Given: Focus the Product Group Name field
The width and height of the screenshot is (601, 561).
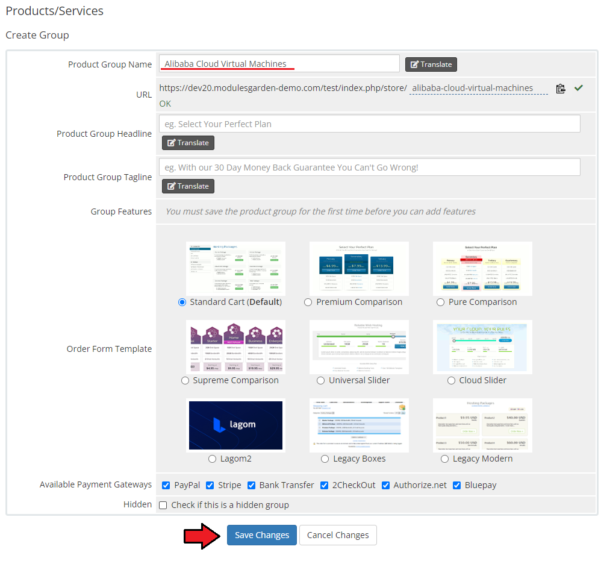Looking at the screenshot, I should tap(279, 64).
